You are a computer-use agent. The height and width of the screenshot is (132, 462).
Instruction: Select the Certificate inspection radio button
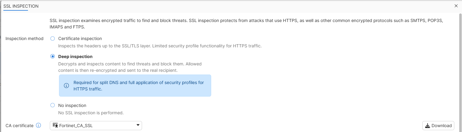53,38
